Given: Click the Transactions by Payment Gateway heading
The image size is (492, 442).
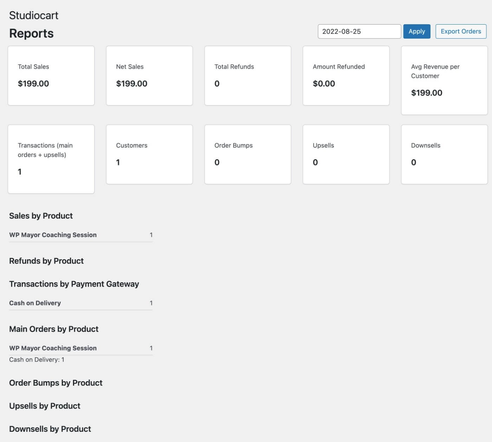Looking at the screenshot, I should point(74,284).
